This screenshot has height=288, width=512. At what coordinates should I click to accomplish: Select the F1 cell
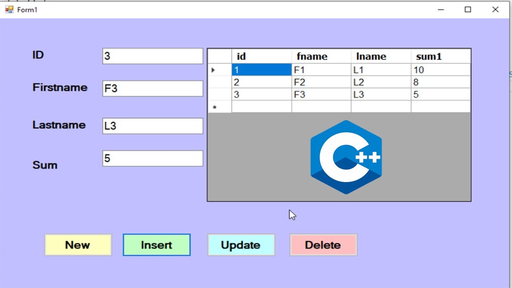coord(321,70)
